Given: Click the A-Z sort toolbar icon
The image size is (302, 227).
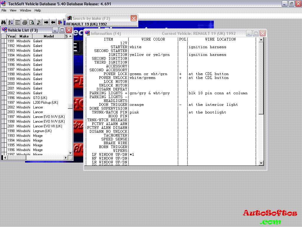Looking at the screenshot, I should click(x=11, y=22).
